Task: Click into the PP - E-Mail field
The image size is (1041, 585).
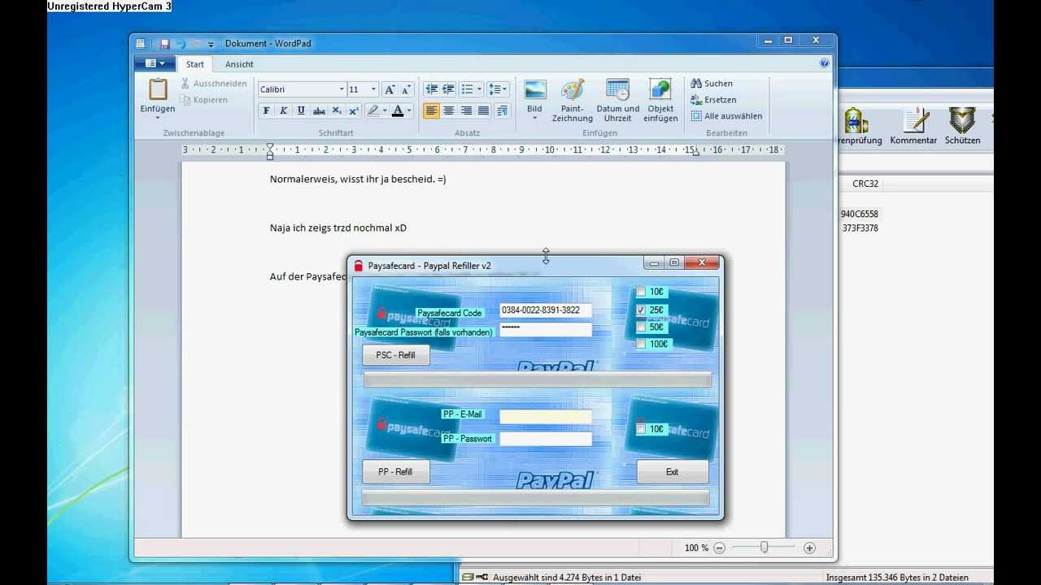Action: [546, 417]
